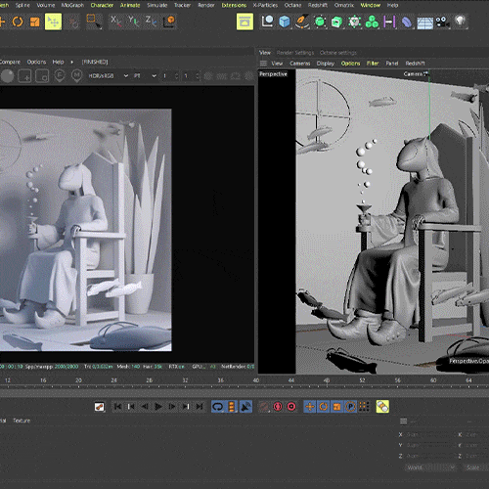
Task: Click the Play forward button
Action: [158, 407]
